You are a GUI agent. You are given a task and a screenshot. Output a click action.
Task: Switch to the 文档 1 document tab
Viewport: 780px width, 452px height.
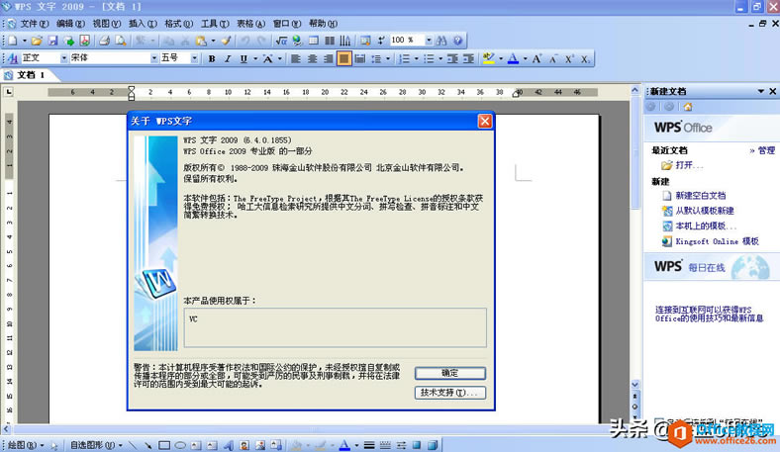click(30, 75)
